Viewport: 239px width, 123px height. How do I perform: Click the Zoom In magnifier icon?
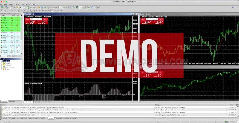[71, 7]
